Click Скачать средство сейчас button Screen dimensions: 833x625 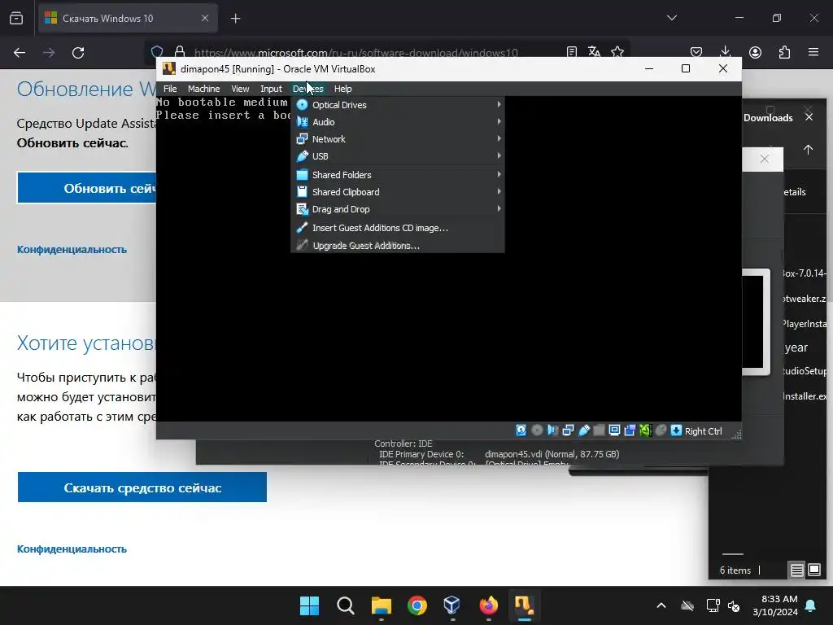(142, 487)
